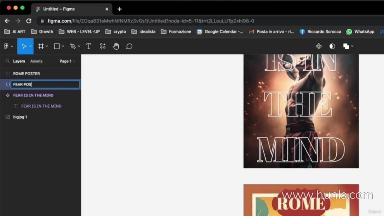
Task: Open Move tool options dropdown arrow
Action: click(x=30, y=46)
